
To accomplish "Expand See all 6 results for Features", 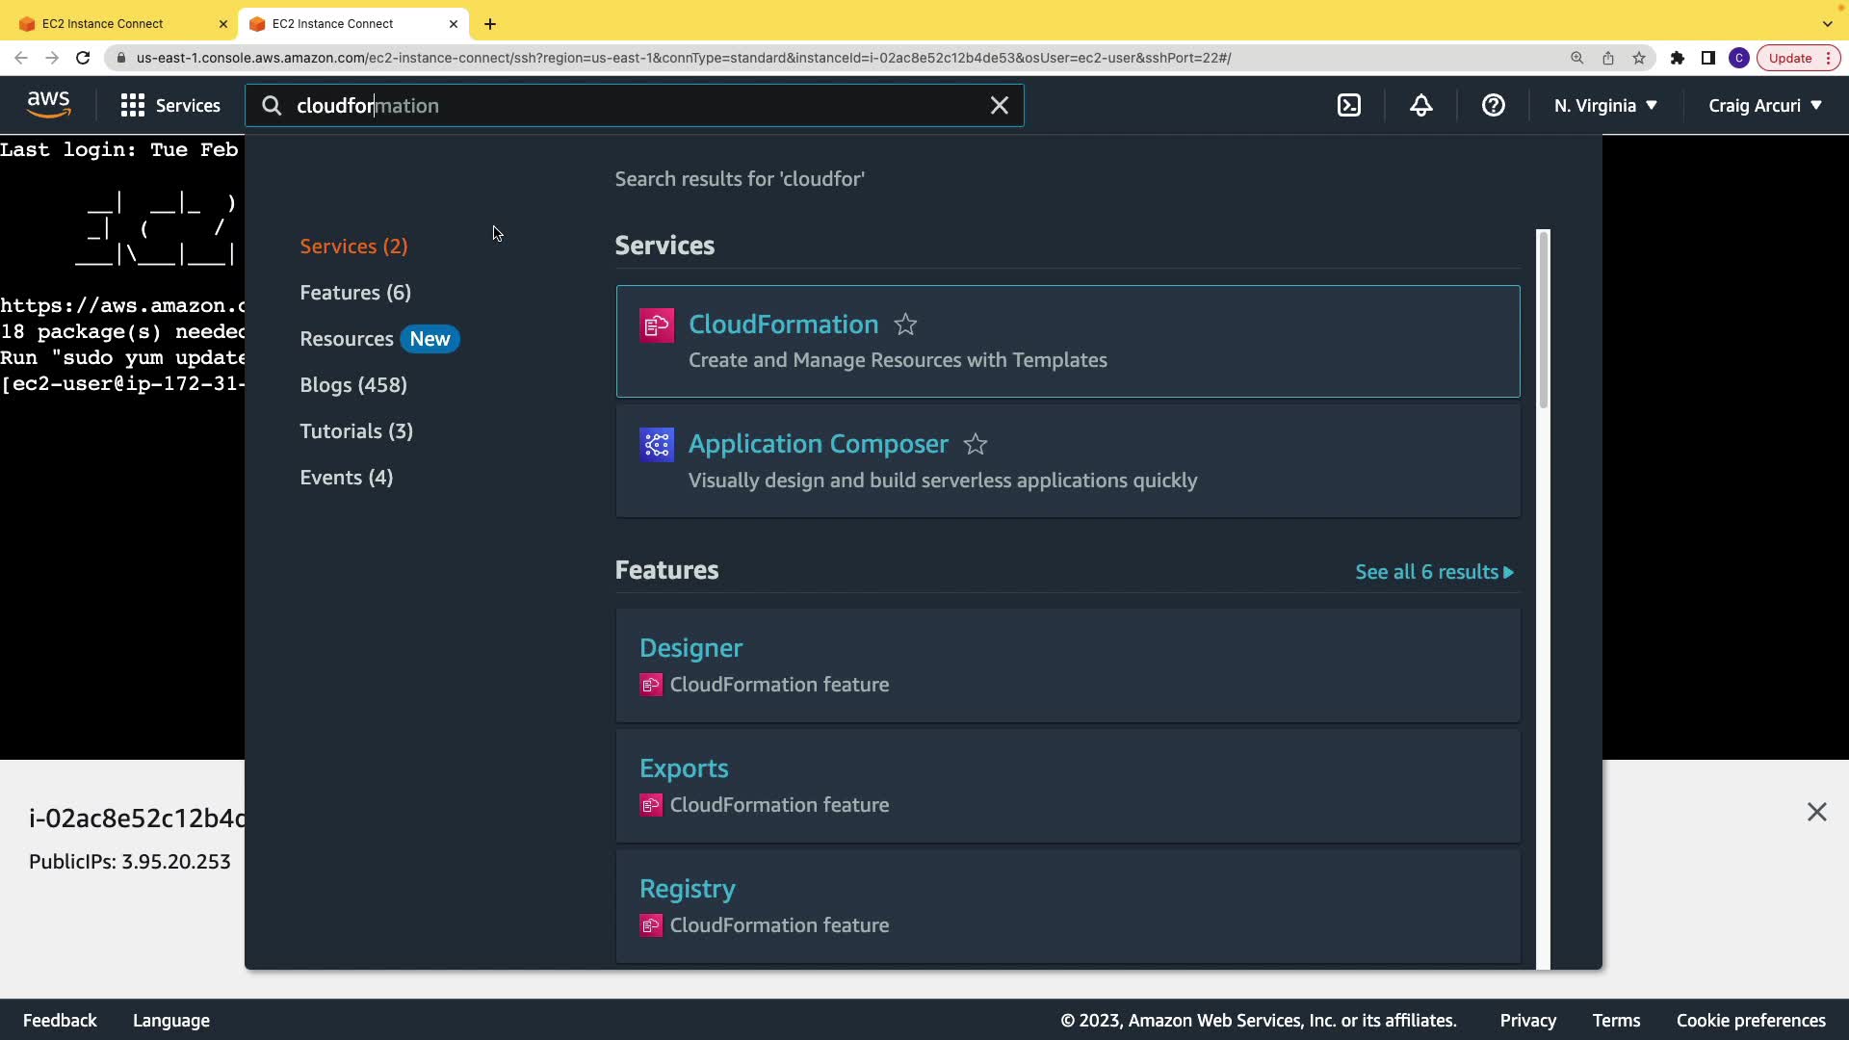I will [1434, 572].
